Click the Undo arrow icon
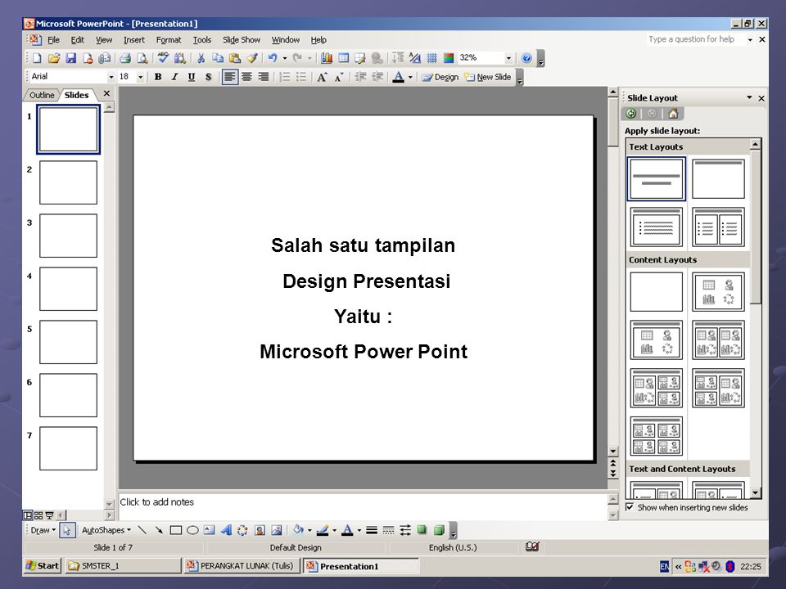The image size is (786, 589). pyautogui.click(x=273, y=58)
